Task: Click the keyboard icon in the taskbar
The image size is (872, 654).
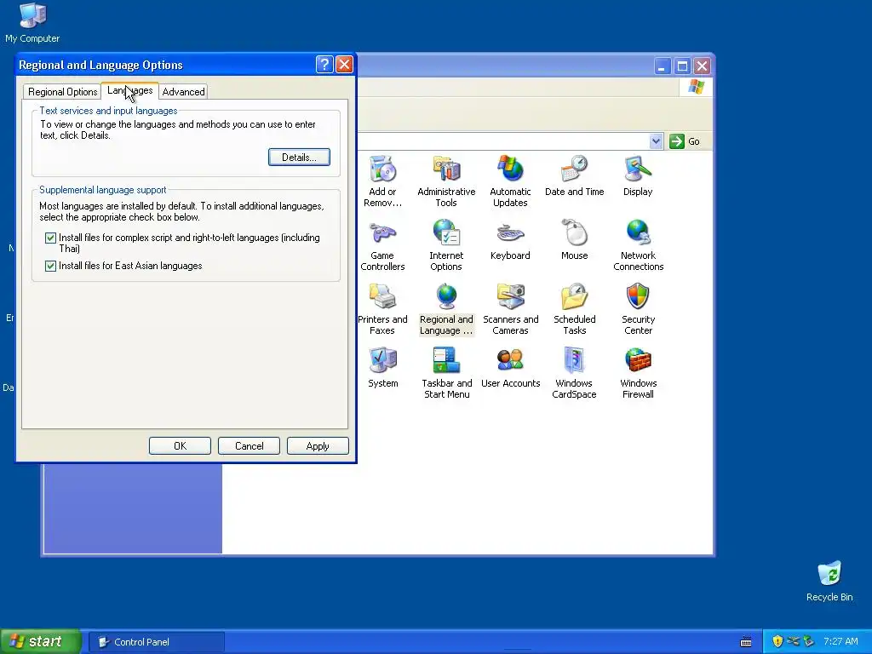Action: tap(746, 642)
